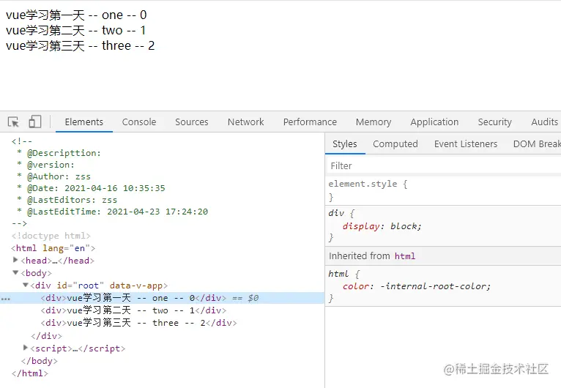Show the Computed styles tab
The height and width of the screenshot is (388, 561).
pyautogui.click(x=395, y=144)
